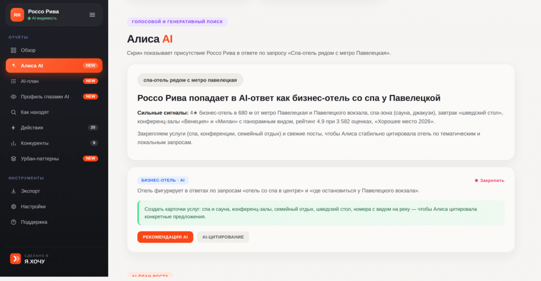Click the magnifier icon for Как находят
This screenshot has width=541, height=281.
click(x=13, y=113)
